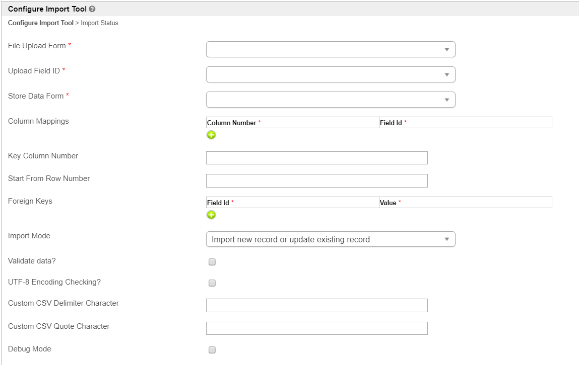Click the Key Column Number field
The image size is (579, 365).
click(316, 158)
